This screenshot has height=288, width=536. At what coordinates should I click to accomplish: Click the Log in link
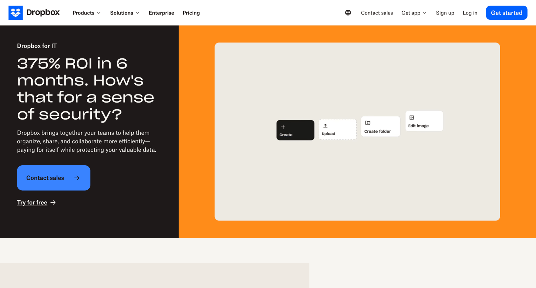coord(470,13)
